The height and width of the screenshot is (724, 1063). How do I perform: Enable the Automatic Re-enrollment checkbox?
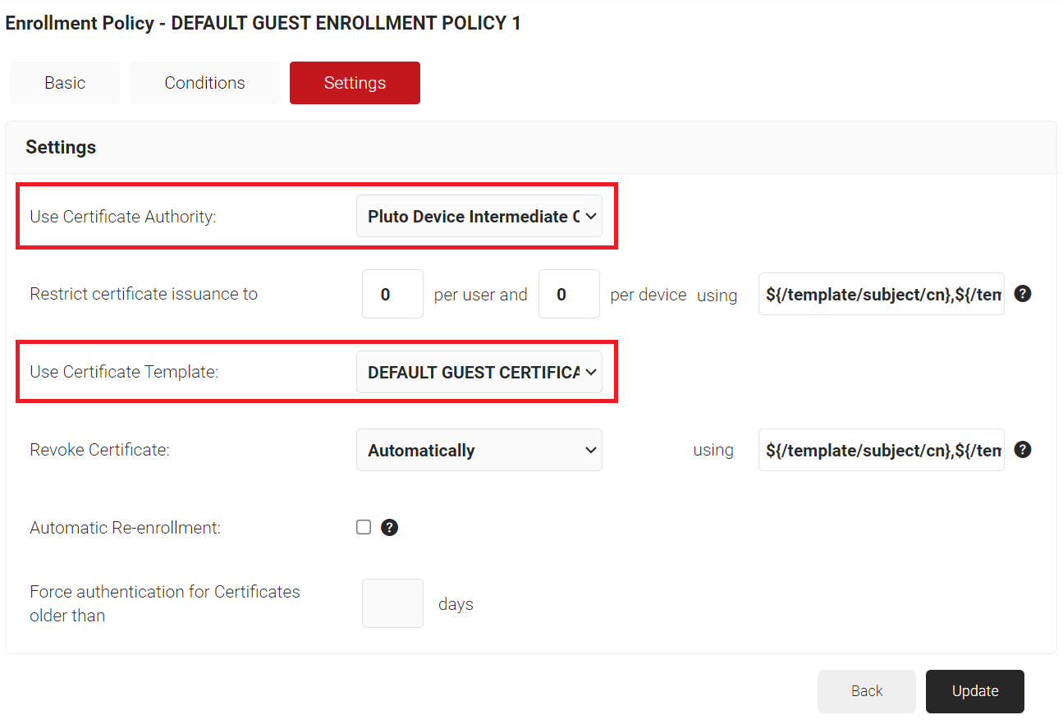coord(364,528)
